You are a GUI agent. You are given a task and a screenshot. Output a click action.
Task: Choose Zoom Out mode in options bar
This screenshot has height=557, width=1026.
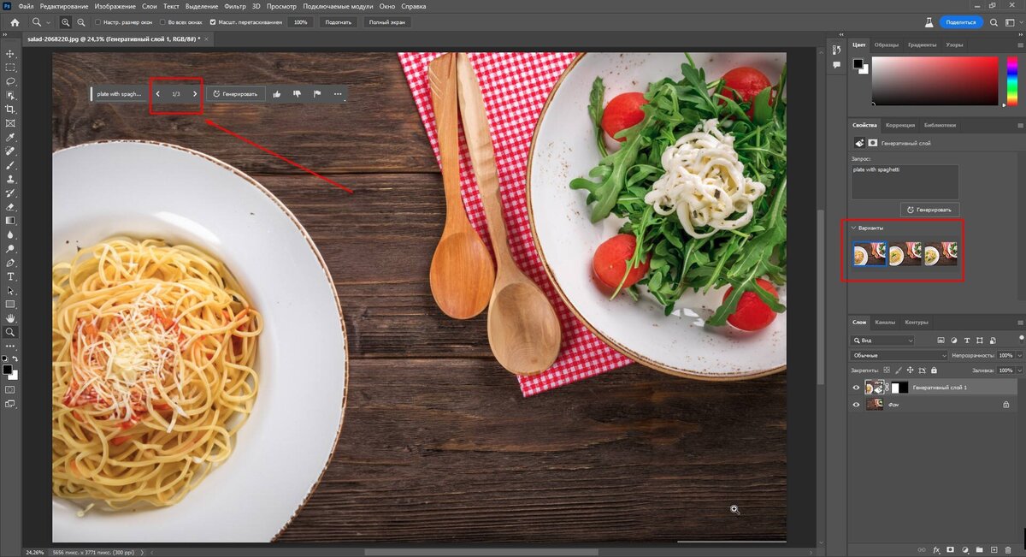tap(81, 21)
